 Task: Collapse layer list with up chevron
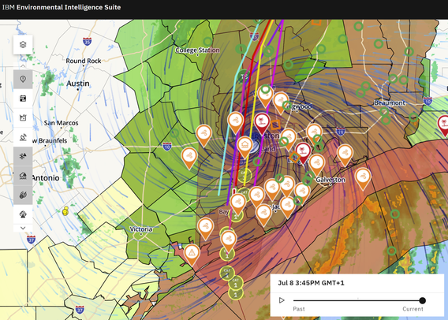(x=23, y=66)
